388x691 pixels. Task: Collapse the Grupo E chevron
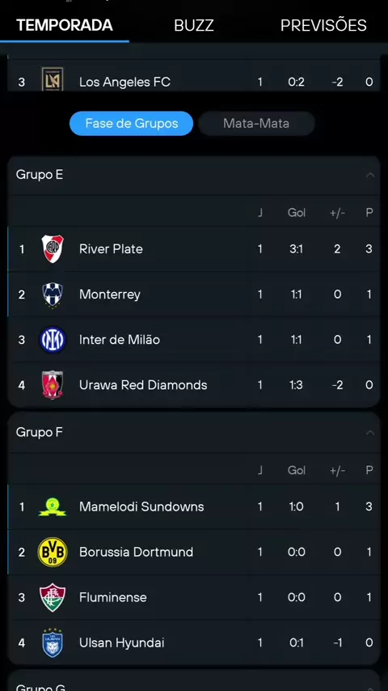(370, 175)
